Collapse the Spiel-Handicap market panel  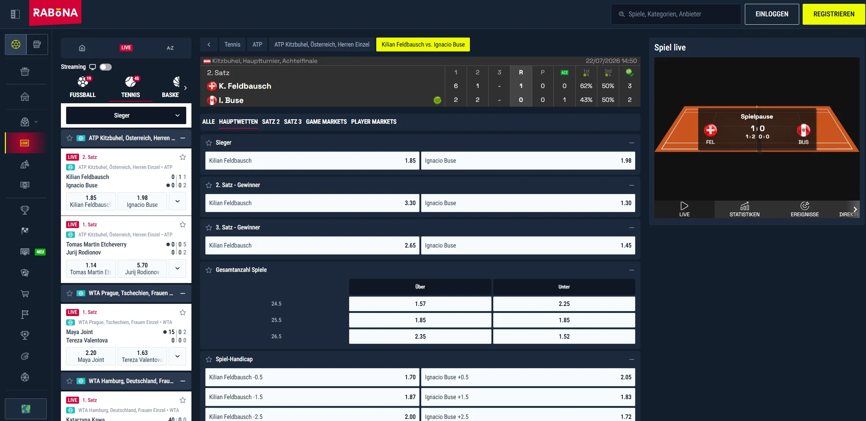632,359
